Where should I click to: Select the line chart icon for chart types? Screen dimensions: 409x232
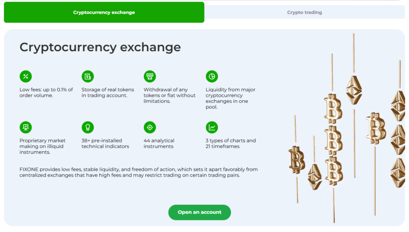tap(212, 127)
